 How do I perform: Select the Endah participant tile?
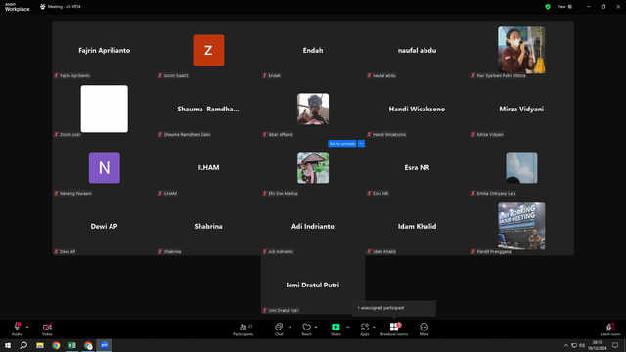pyautogui.click(x=313, y=50)
